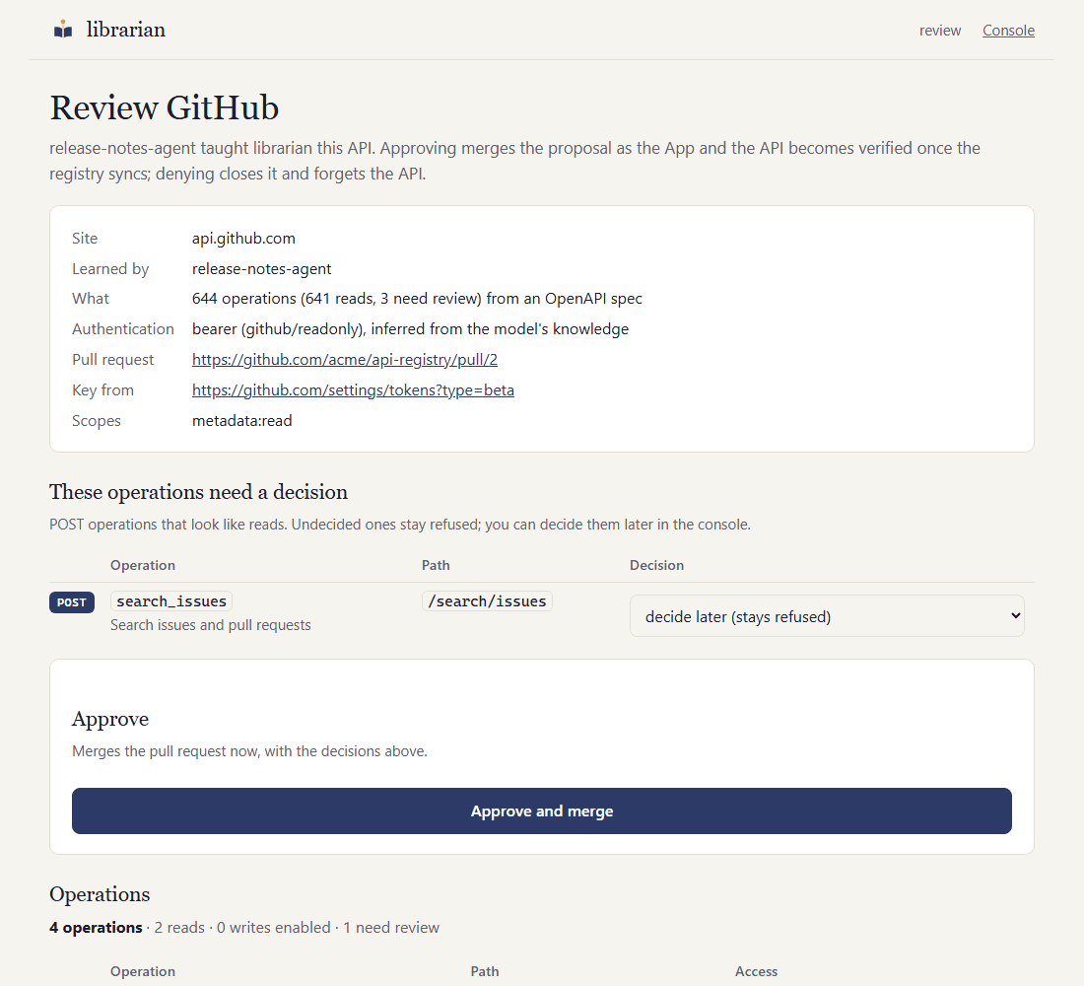The image size is (1084, 986).
Task: Click the Operations section heading
Action: 100,894
